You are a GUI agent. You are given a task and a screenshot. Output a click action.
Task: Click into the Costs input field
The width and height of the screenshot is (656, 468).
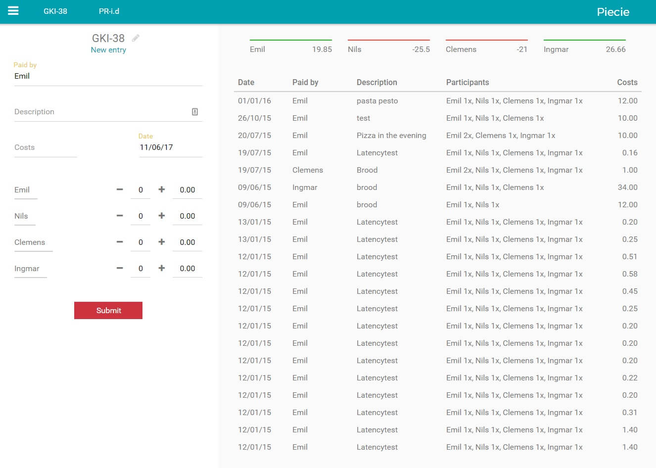click(46, 147)
